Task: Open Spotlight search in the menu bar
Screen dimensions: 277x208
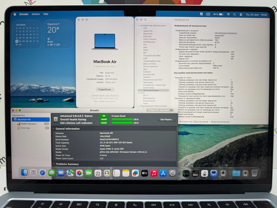Action: (x=235, y=15)
